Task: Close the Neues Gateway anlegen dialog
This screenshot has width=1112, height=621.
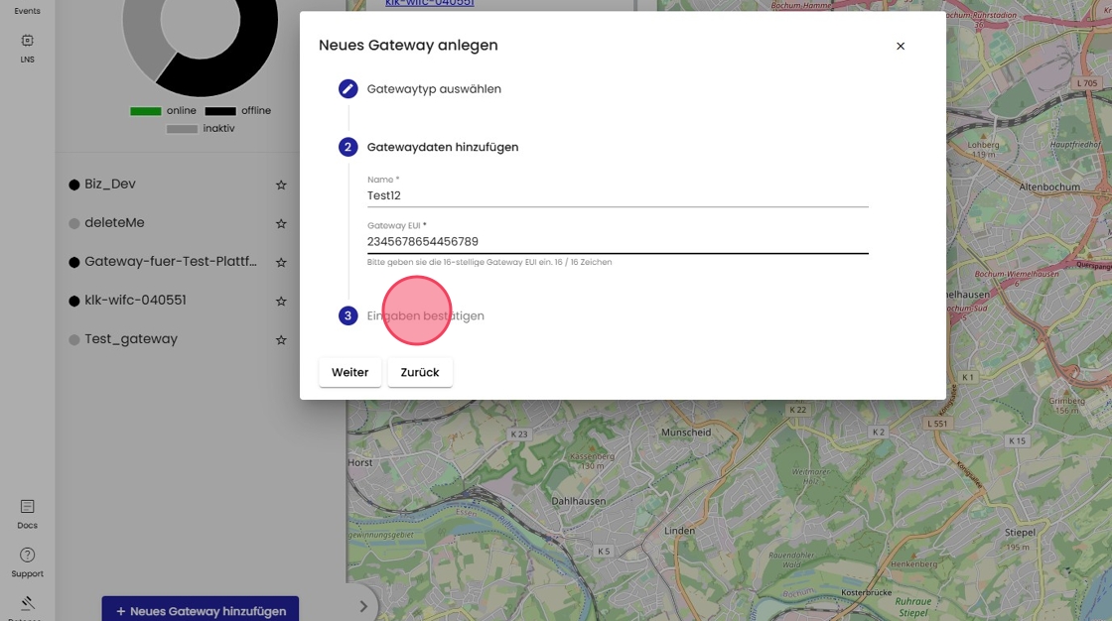Action: pos(901,46)
